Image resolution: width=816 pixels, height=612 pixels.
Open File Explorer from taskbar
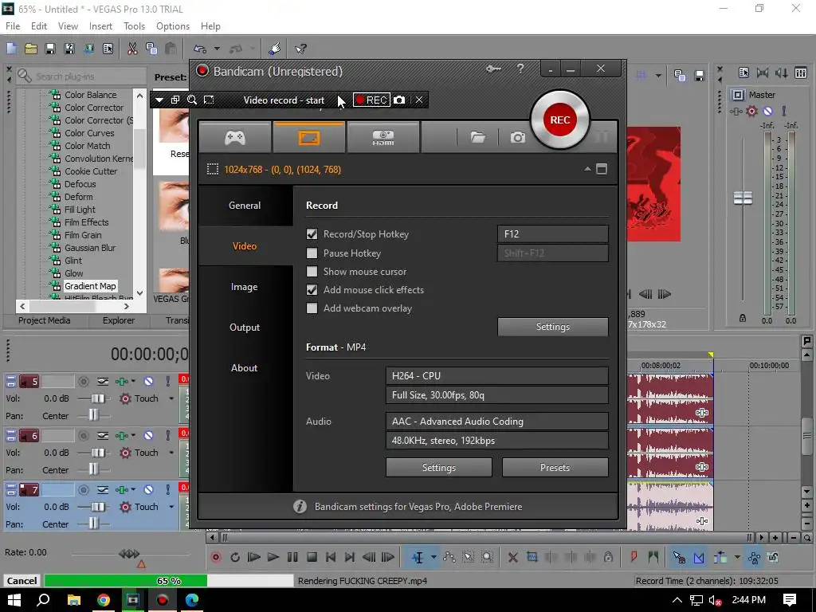pos(74,600)
